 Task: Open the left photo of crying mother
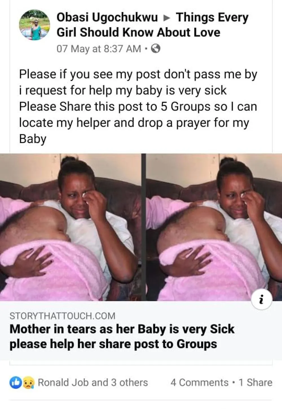pyautogui.click(x=70, y=227)
